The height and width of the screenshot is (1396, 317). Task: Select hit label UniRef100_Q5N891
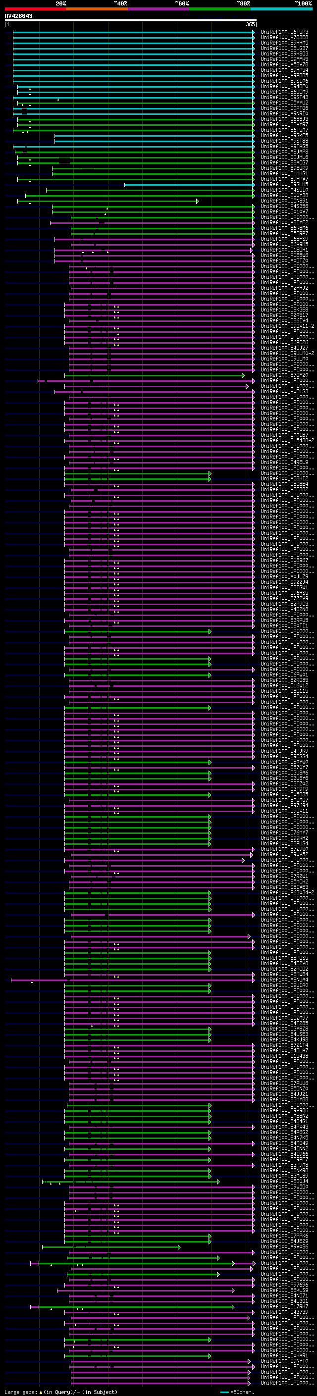point(284,201)
